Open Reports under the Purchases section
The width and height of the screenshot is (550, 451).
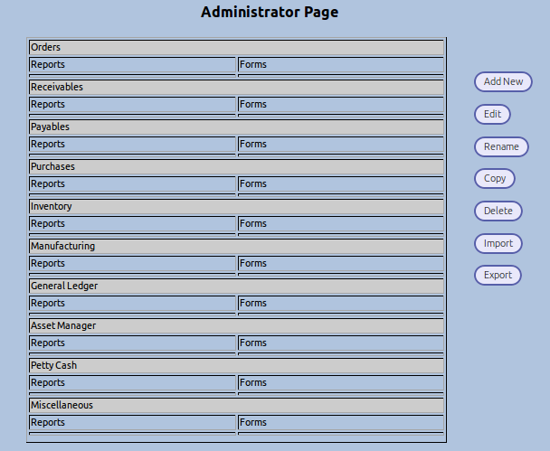click(132, 184)
